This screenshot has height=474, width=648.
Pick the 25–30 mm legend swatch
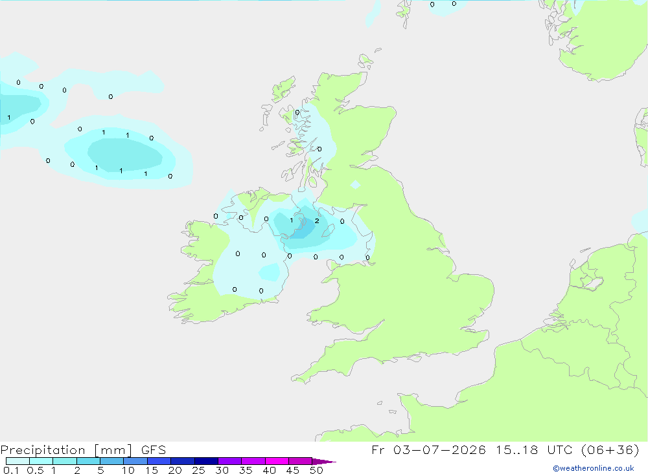pos(206,461)
